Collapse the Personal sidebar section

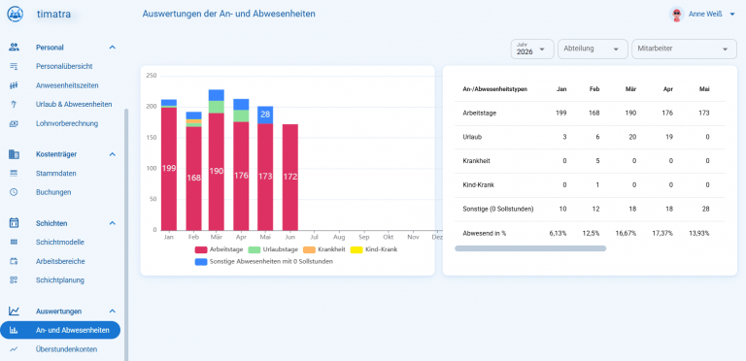point(113,48)
